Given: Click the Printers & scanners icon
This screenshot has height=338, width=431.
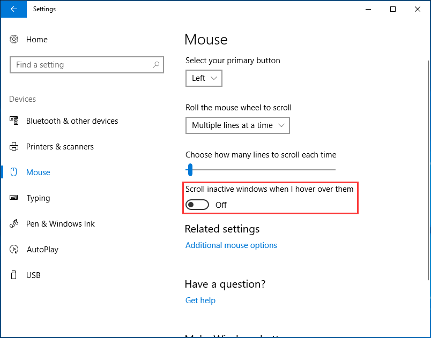Looking at the screenshot, I should (14, 146).
